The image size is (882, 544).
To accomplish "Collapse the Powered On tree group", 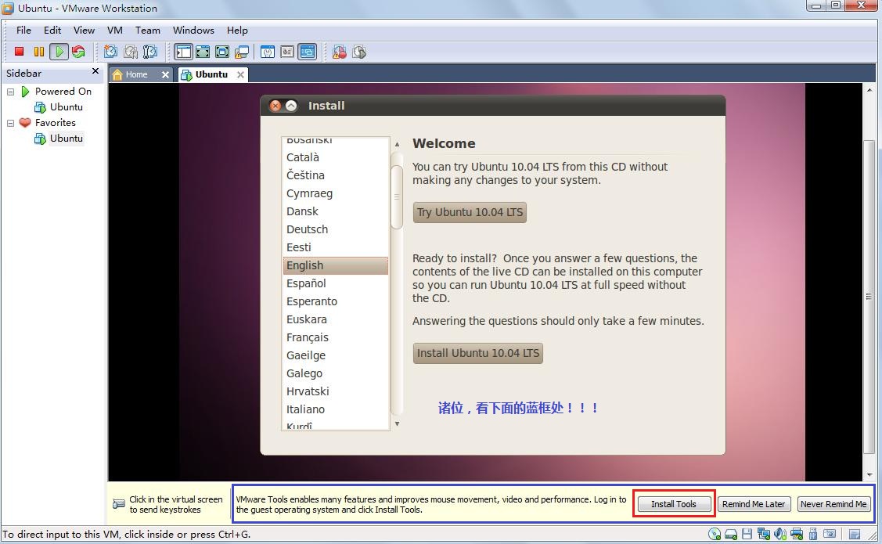I will click(x=10, y=91).
